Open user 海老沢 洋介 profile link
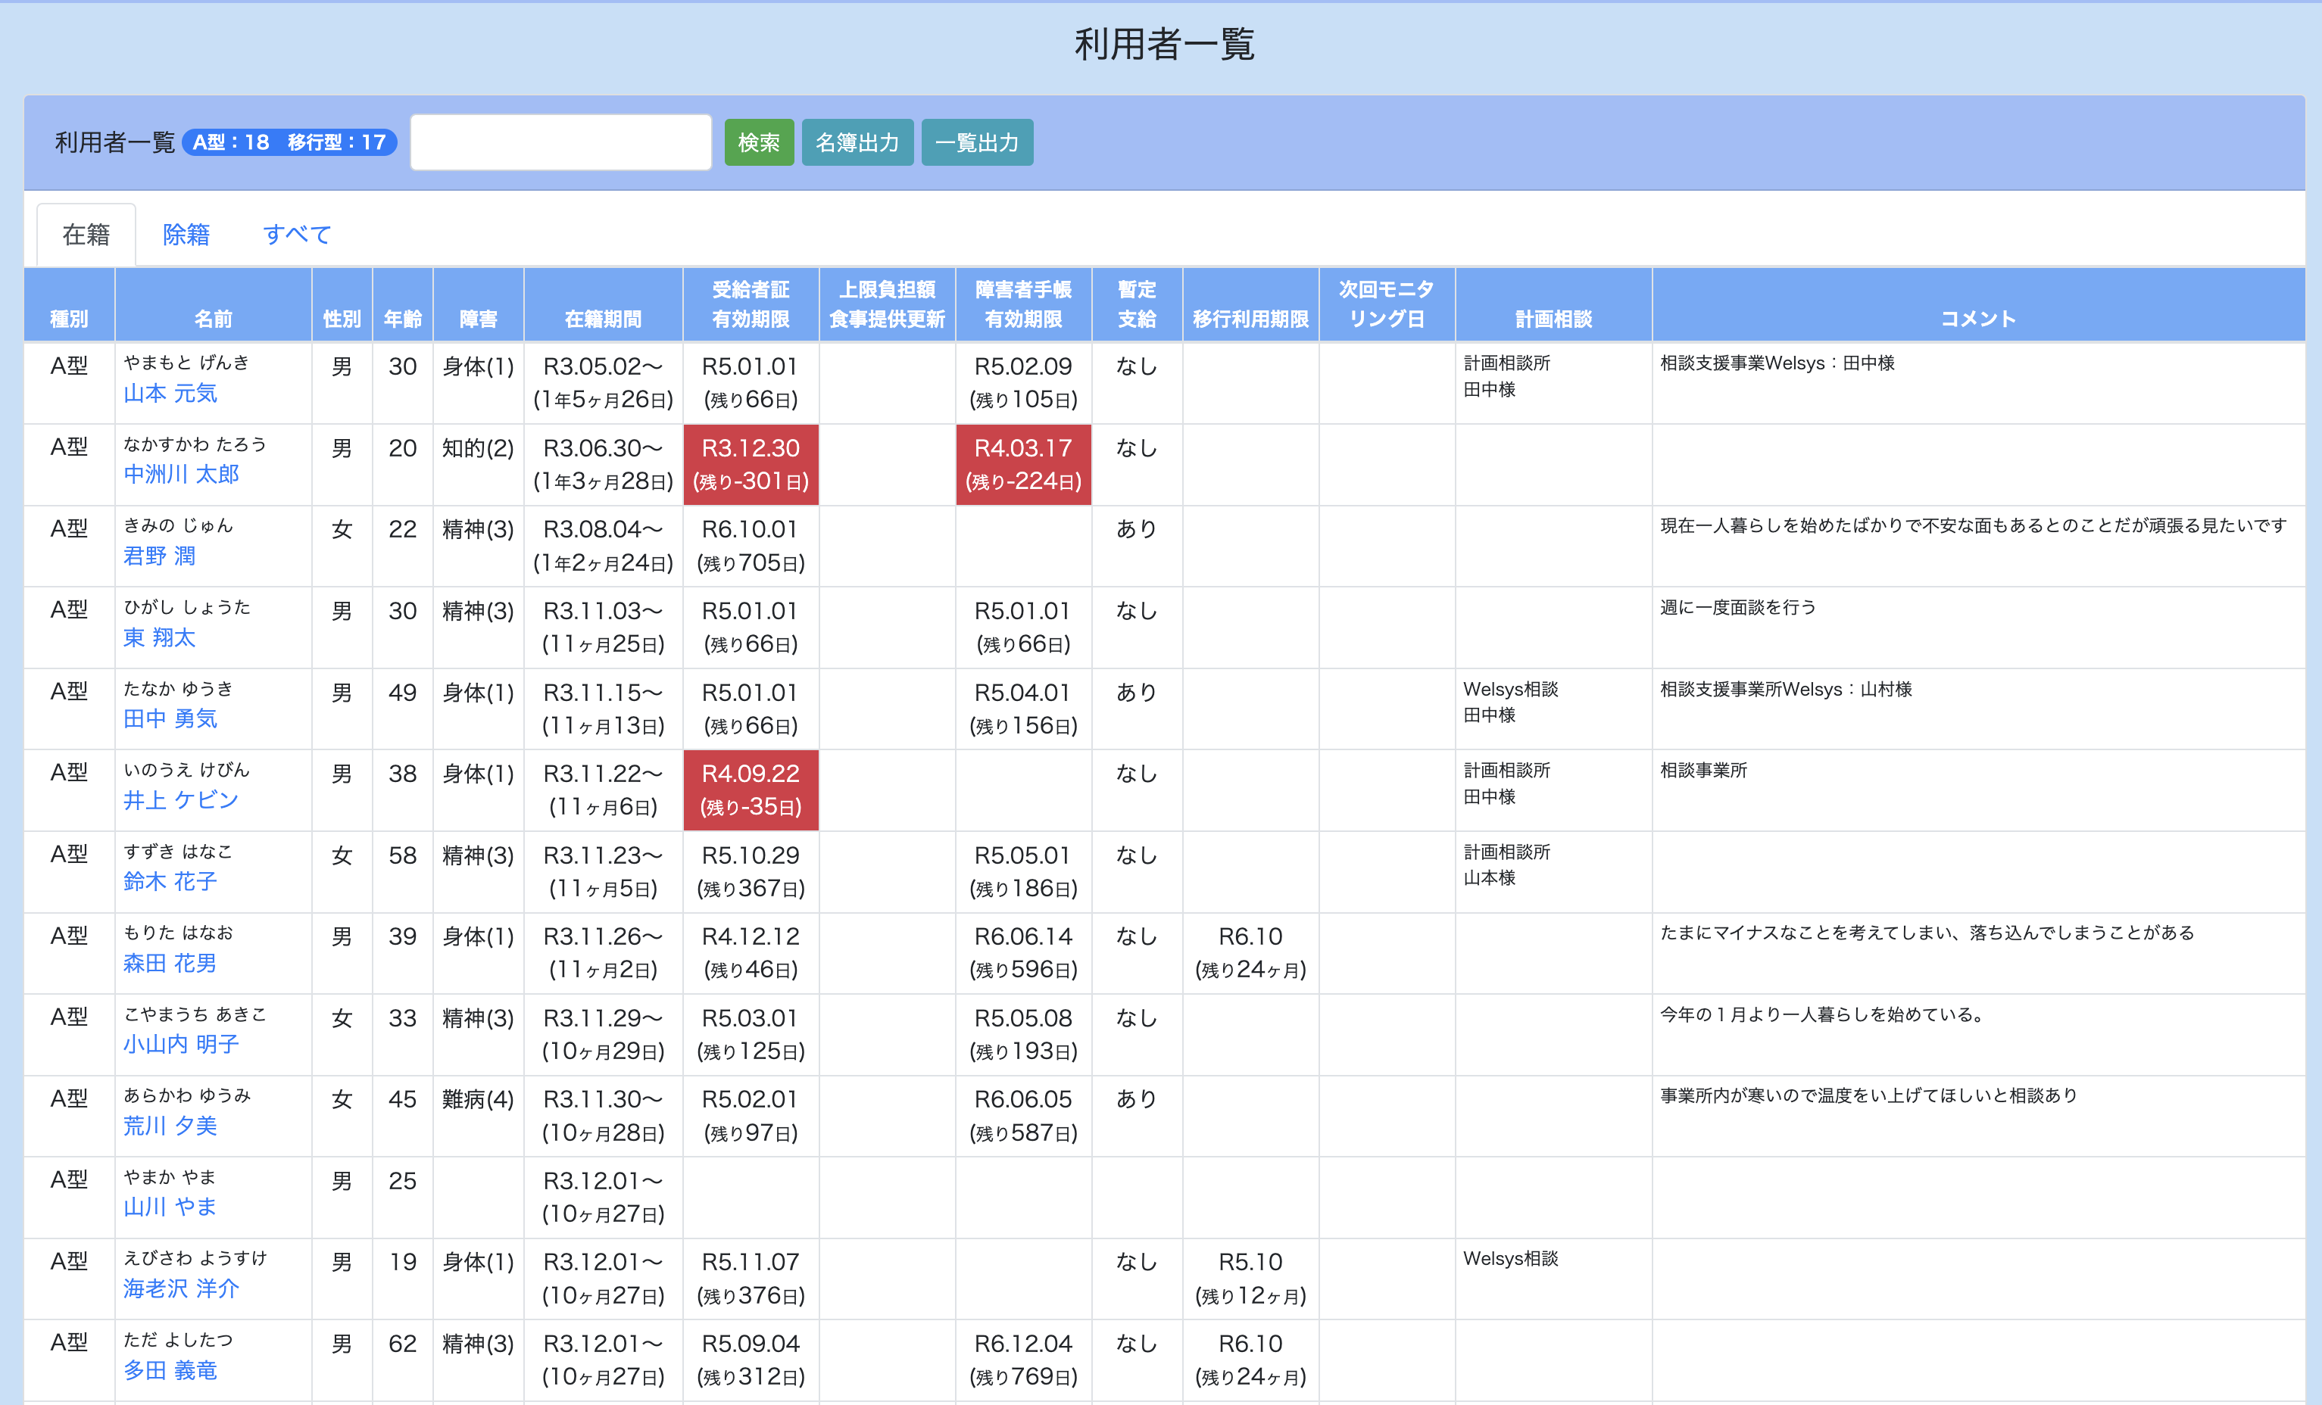2322x1405 pixels. (x=181, y=1289)
